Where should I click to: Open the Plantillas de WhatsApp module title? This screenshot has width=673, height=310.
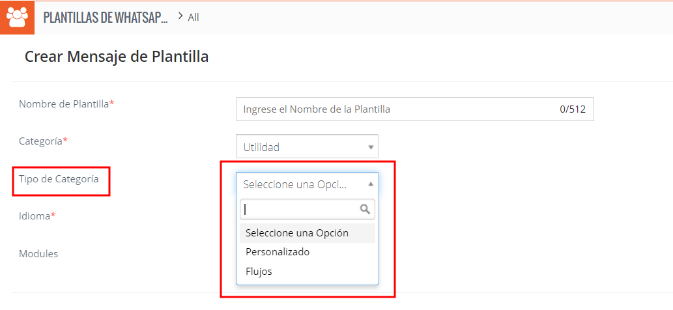pyautogui.click(x=105, y=18)
